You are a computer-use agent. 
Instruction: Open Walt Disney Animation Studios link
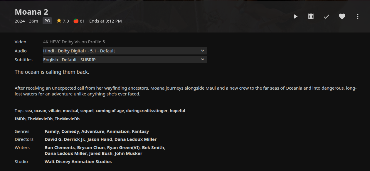coord(78,162)
